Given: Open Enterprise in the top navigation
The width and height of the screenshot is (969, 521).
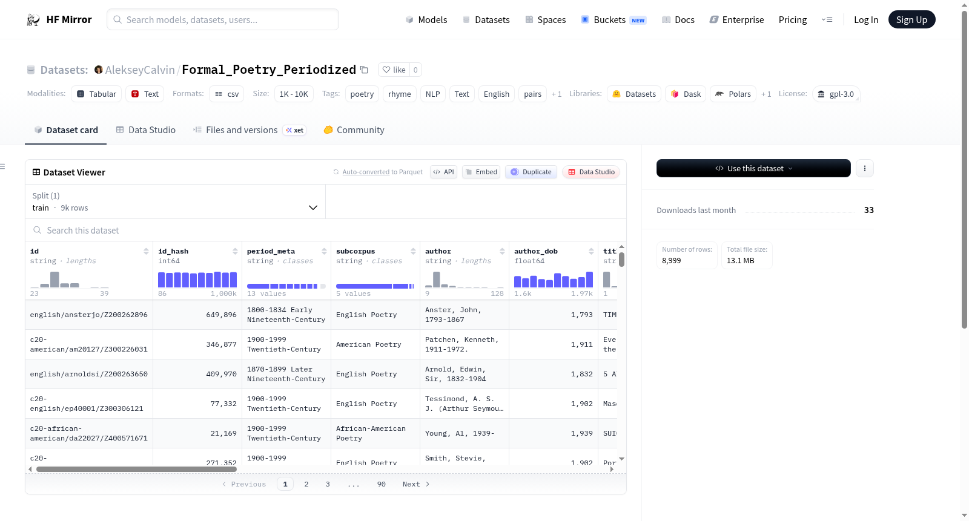Looking at the screenshot, I should coord(736,20).
